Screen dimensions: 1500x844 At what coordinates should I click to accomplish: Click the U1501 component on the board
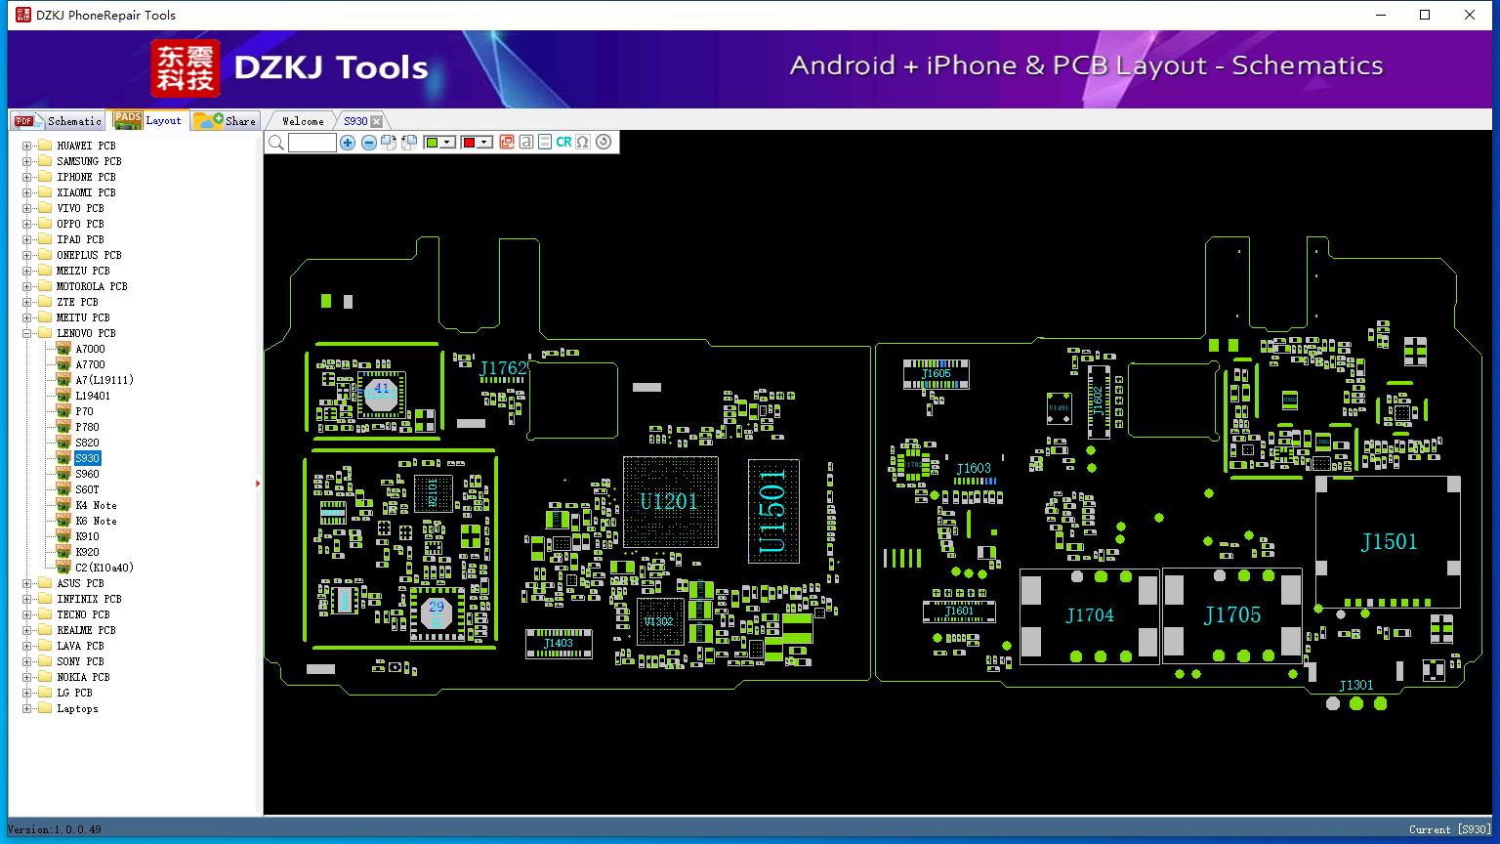[x=773, y=511]
